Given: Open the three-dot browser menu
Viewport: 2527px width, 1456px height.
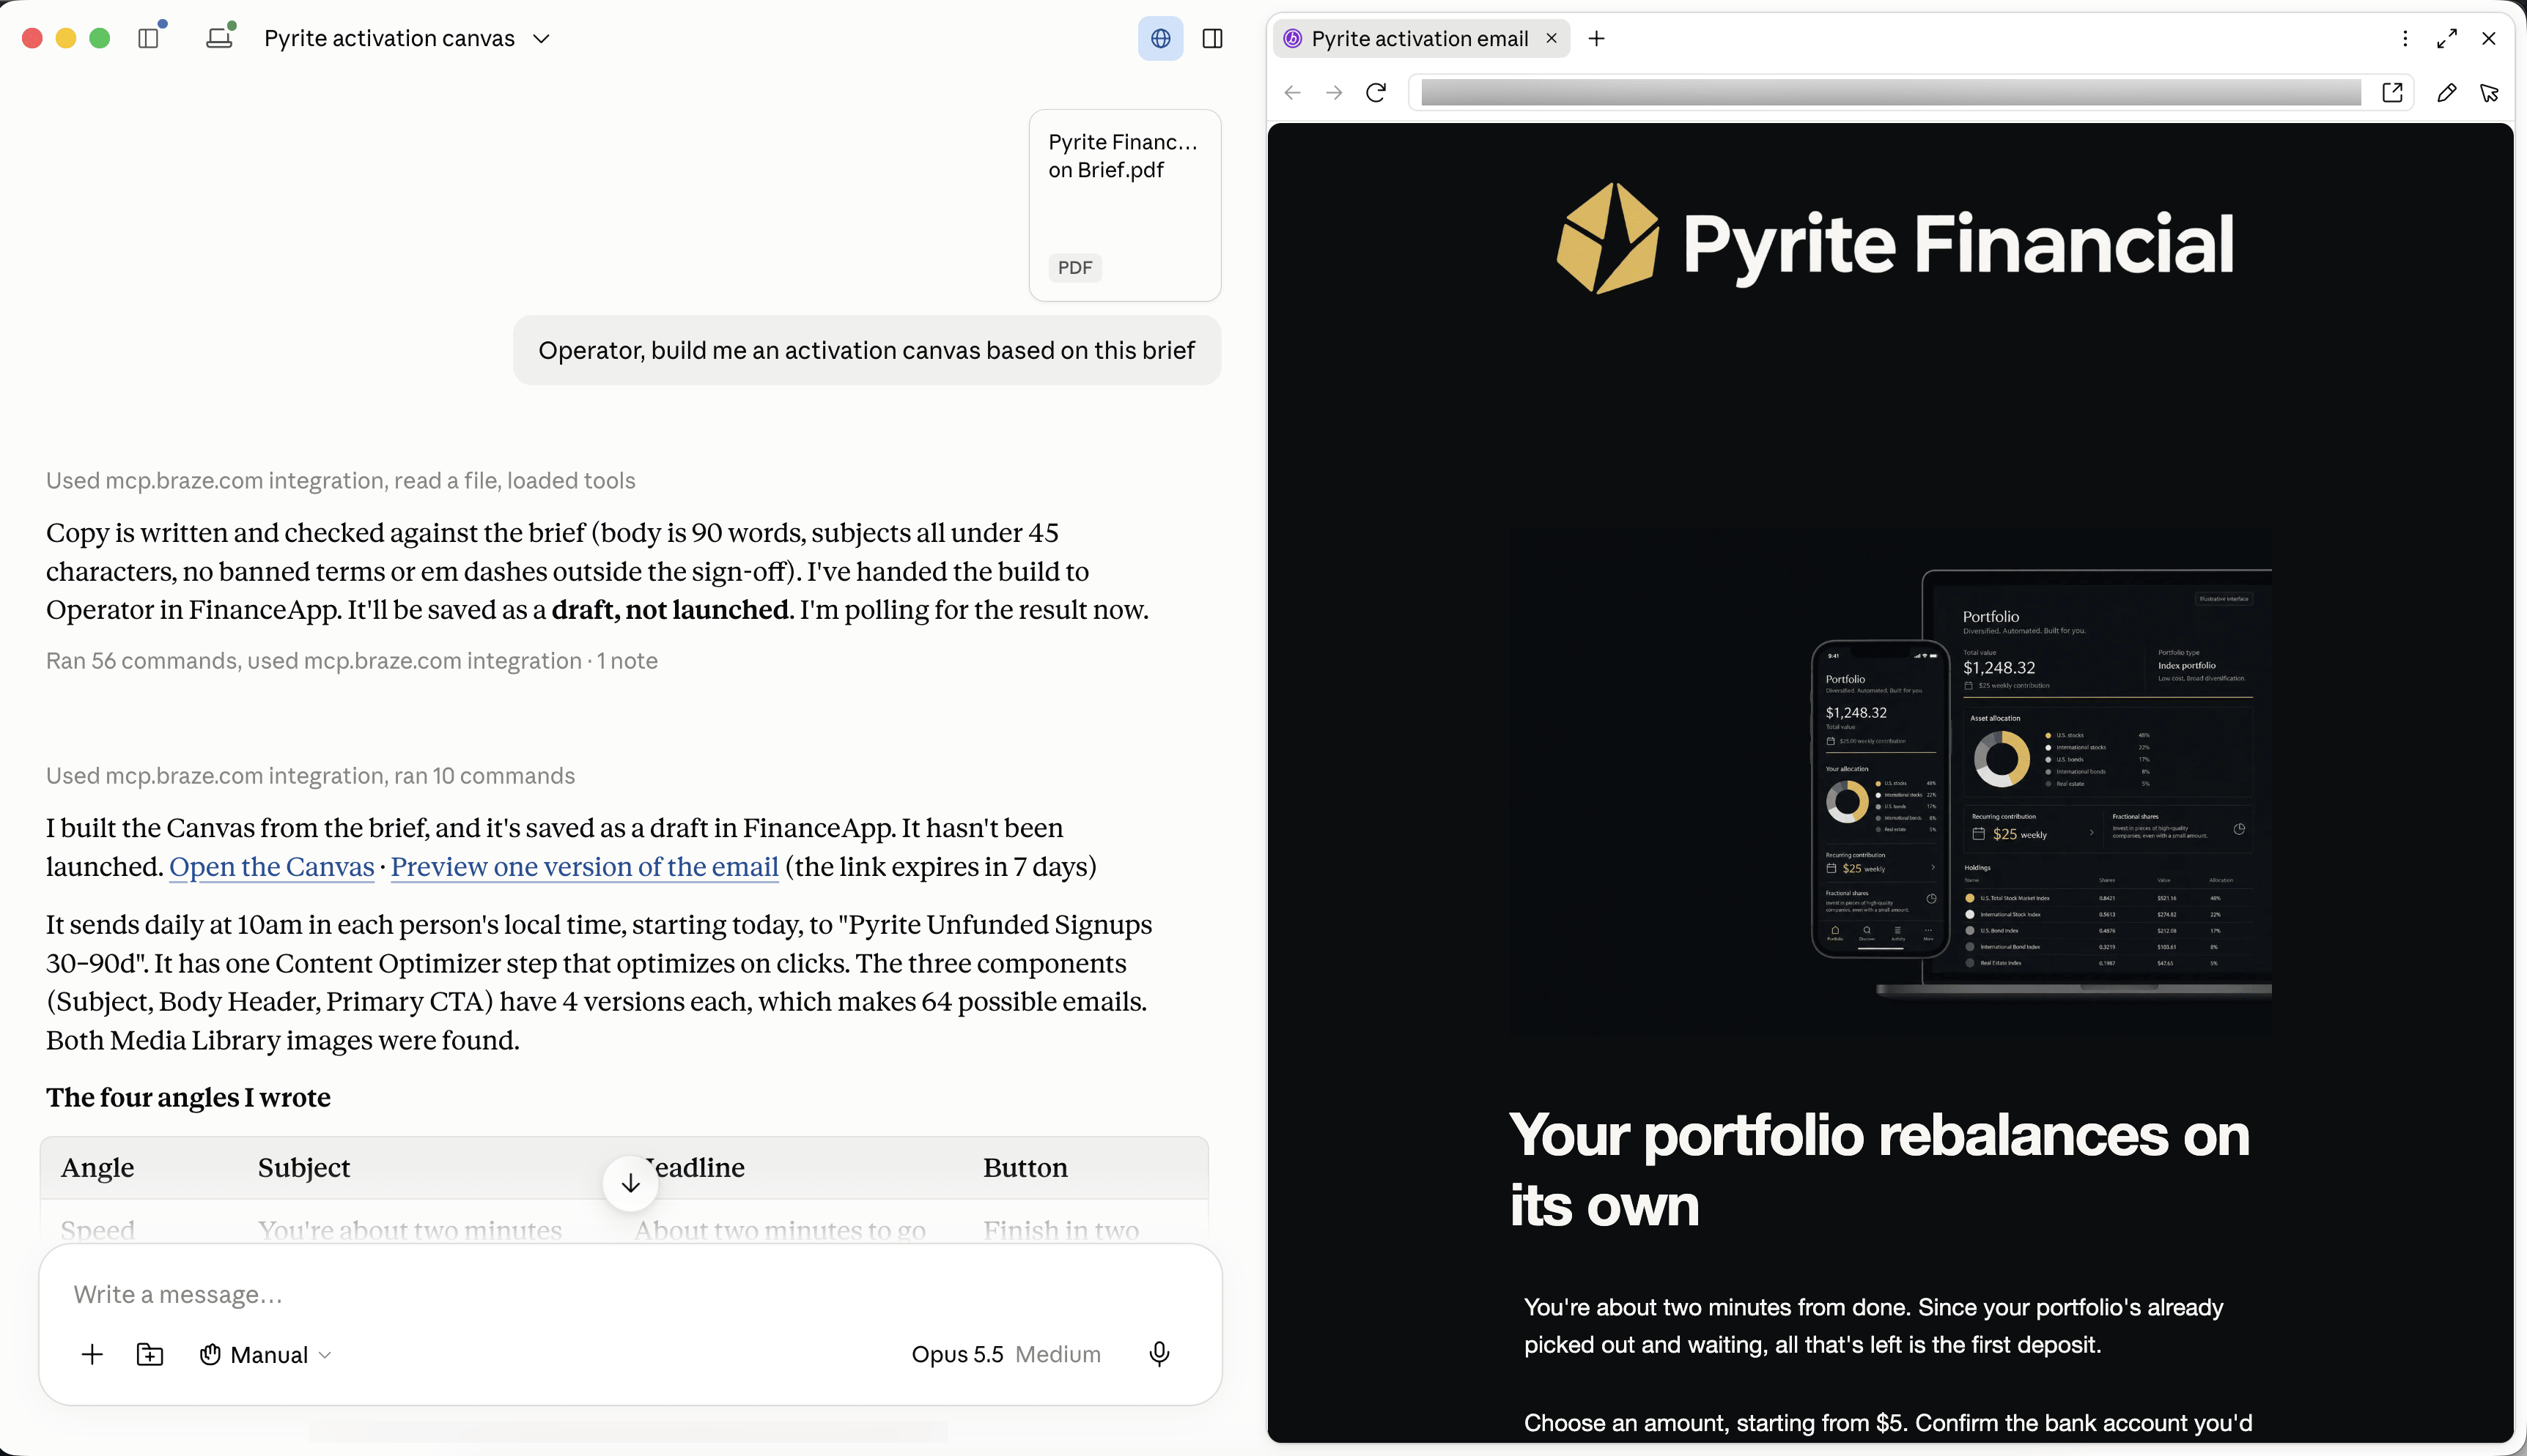Looking at the screenshot, I should [x=2405, y=38].
